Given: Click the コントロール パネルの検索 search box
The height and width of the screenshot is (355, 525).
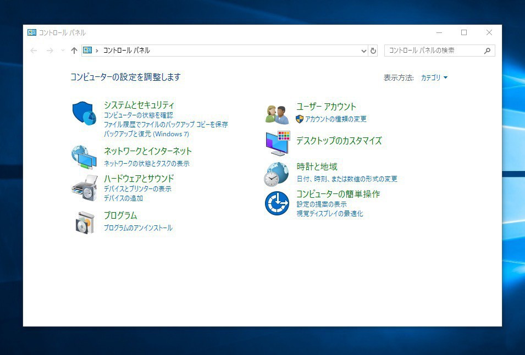Looking at the screenshot, I should tap(434, 51).
